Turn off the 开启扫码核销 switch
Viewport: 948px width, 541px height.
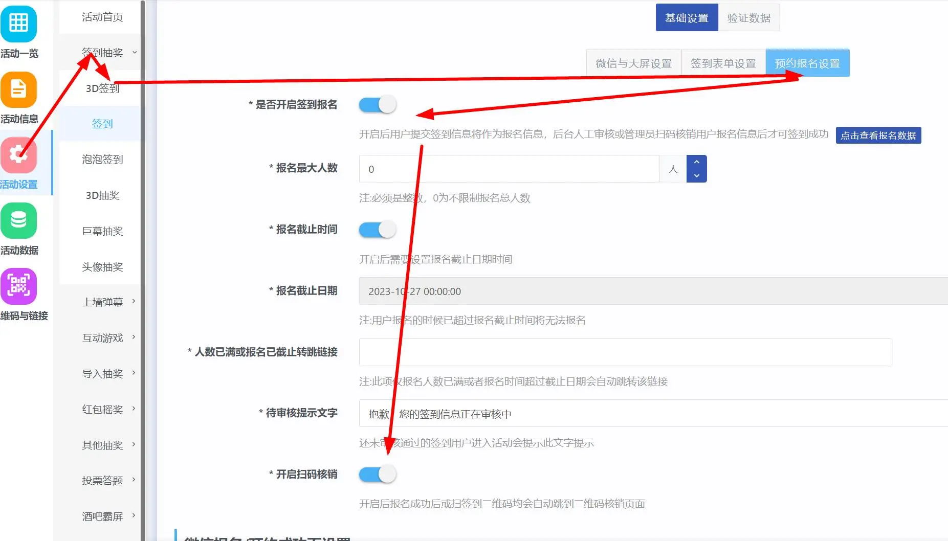pyautogui.click(x=378, y=475)
